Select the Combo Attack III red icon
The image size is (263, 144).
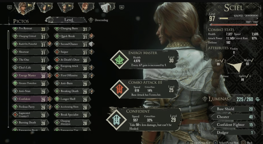(x=119, y=89)
